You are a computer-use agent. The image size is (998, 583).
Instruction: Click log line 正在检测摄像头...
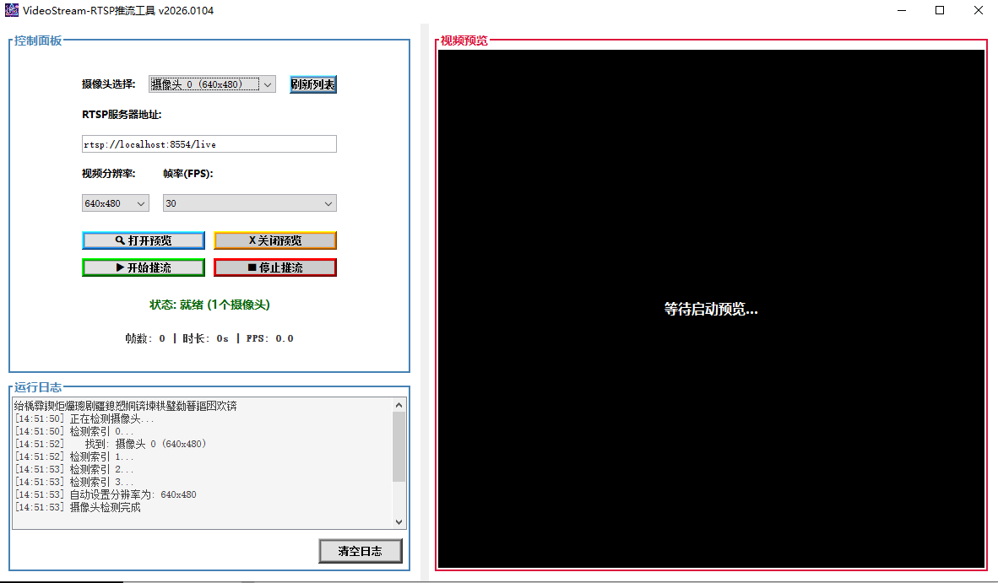tap(84, 418)
